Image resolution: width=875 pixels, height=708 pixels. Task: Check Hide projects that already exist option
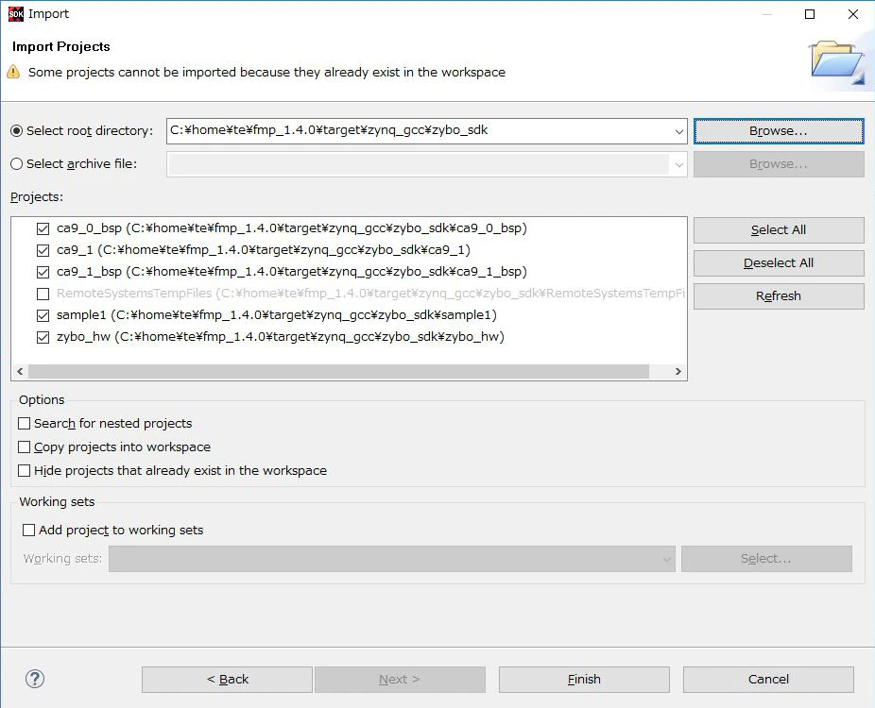point(24,470)
